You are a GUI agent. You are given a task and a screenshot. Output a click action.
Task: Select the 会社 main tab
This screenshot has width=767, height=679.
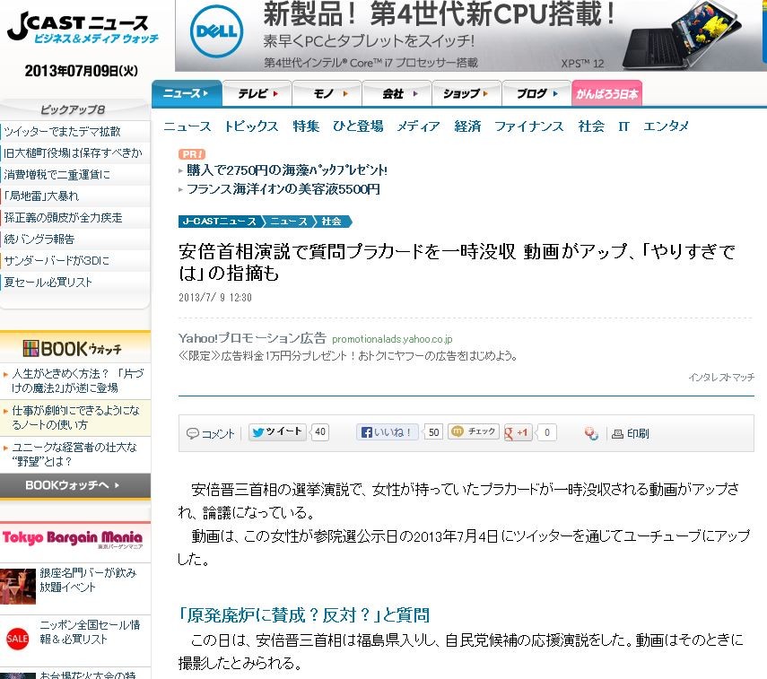pyautogui.click(x=397, y=93)
